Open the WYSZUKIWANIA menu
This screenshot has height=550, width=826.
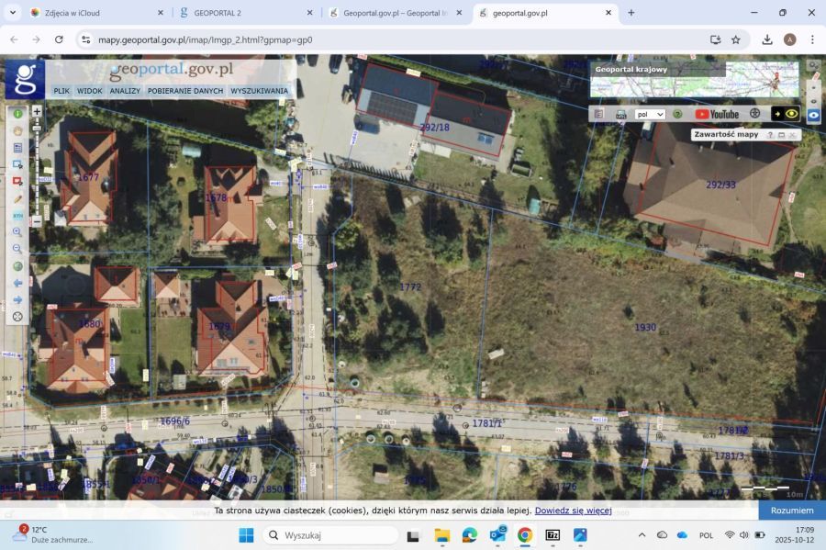[x=259, y=91]
